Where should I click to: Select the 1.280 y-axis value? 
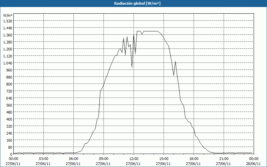(8, 42)
